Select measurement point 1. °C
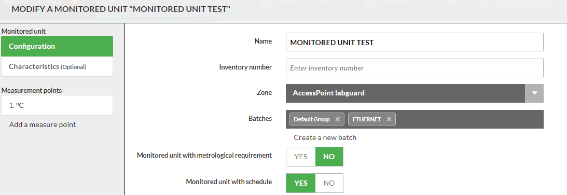 click(57, 105)
